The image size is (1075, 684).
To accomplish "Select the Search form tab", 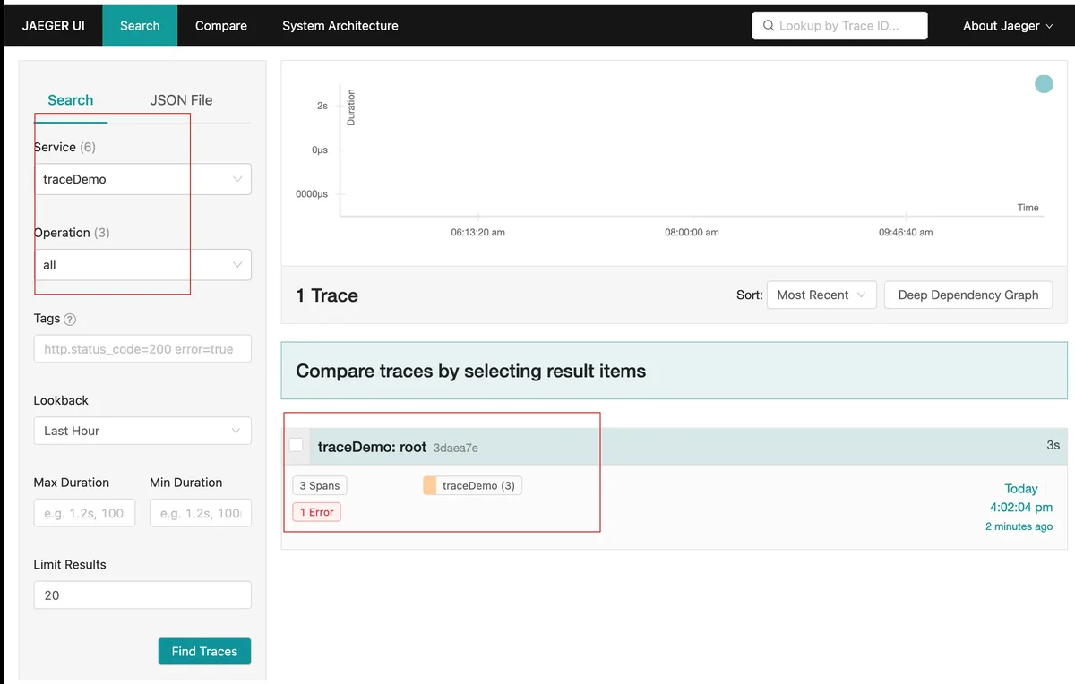I will click(71, 100).
